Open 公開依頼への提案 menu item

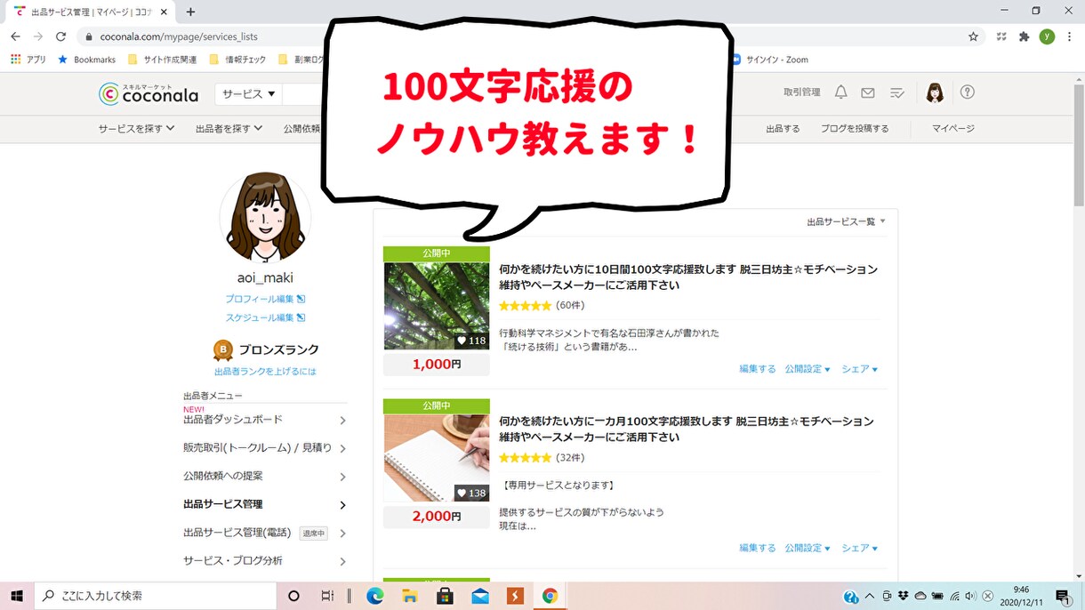click(265, 476)
